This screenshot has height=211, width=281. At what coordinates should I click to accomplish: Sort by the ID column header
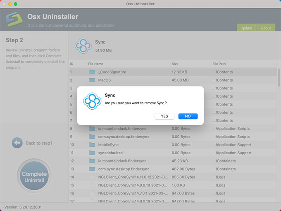71,64
